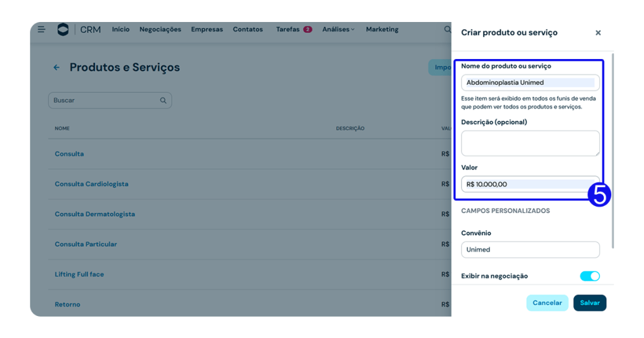Toggle Exibir na negociação switch
Screen dimensions: 644x338
pyautogui.click(x=589, y=276)
